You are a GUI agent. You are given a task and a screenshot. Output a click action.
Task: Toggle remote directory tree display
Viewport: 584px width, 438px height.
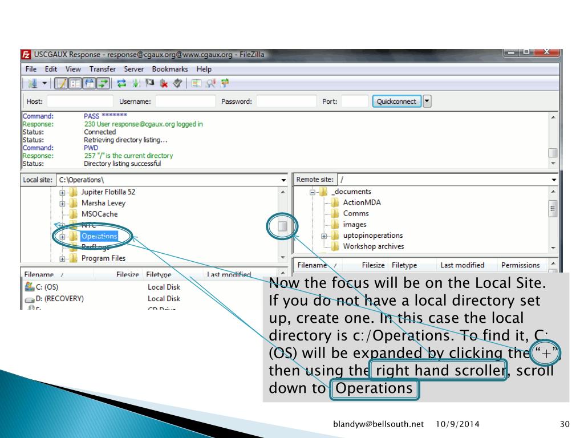click(x=90, y=83)
